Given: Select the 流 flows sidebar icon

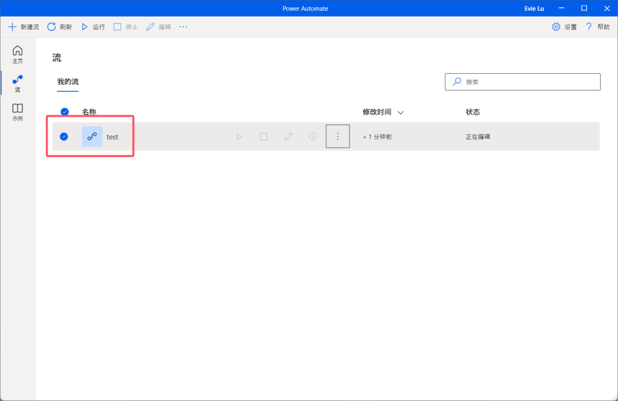Looking at the screenshot, I should click(x=18, y=83).
